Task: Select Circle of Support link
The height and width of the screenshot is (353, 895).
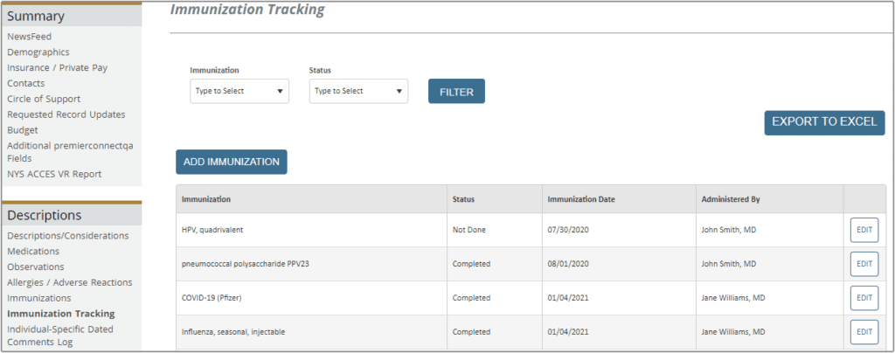Action: [44, 99]
